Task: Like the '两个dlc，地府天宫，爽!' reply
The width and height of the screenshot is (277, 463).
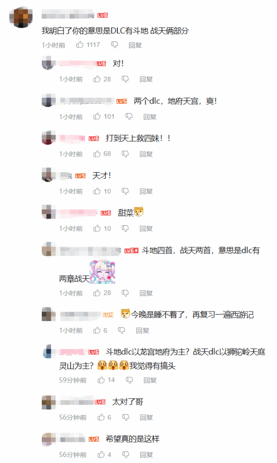Action: 97,116
